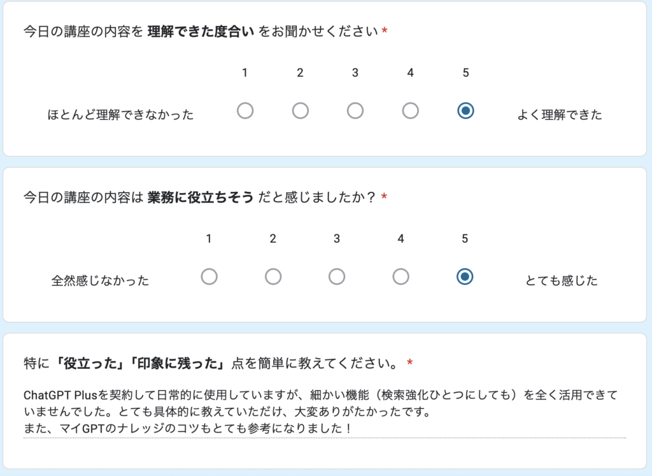Select rating 1 for 理解できた度合い question
The height and width of the screenshot is (476, 652).
[x=245, y=111]
